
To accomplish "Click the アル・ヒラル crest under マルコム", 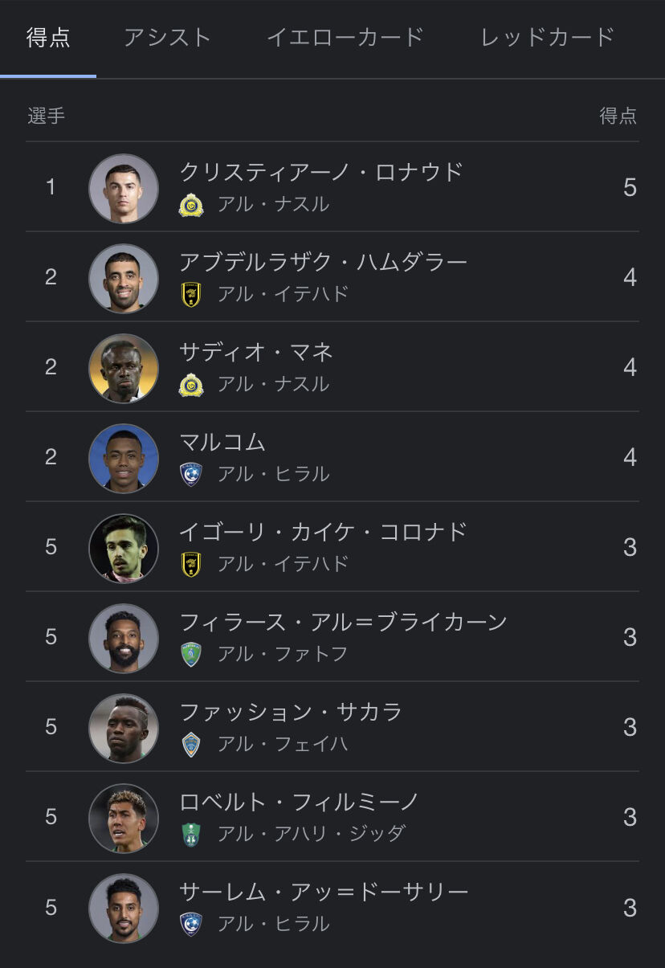I will [x=191, y=475].
